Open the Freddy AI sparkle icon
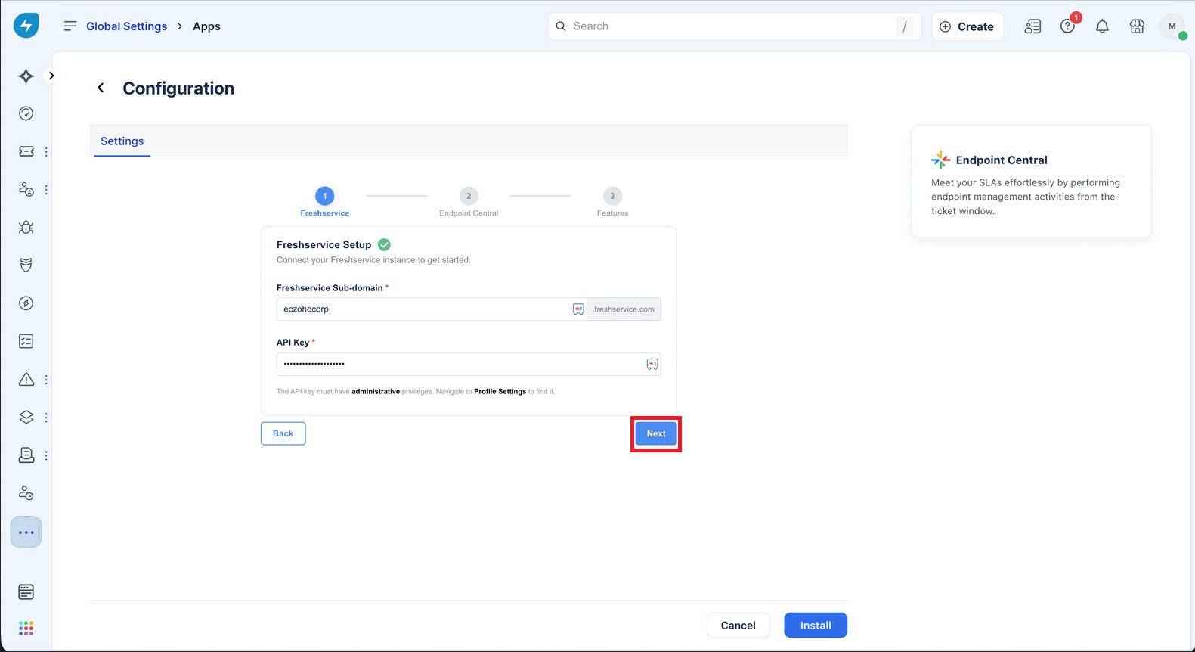This screenshot has width=1195, height=652. [x=26, y=76]
